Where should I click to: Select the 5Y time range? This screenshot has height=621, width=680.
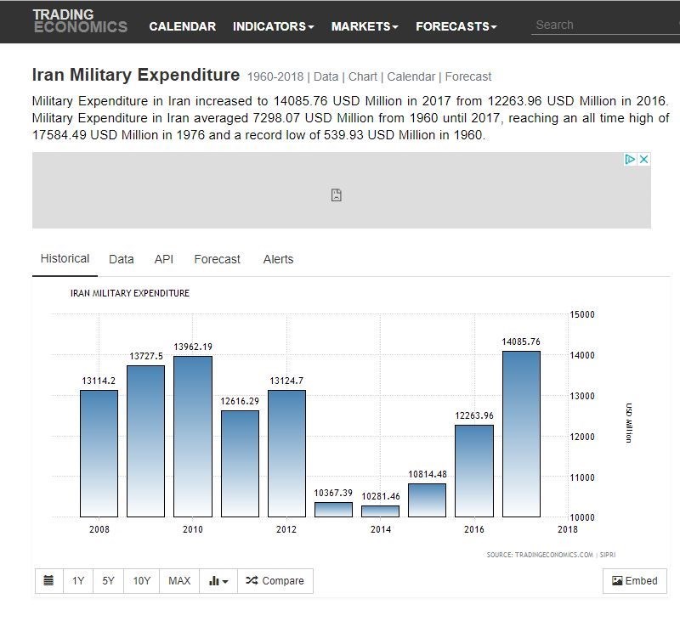(x=108, y=581)
